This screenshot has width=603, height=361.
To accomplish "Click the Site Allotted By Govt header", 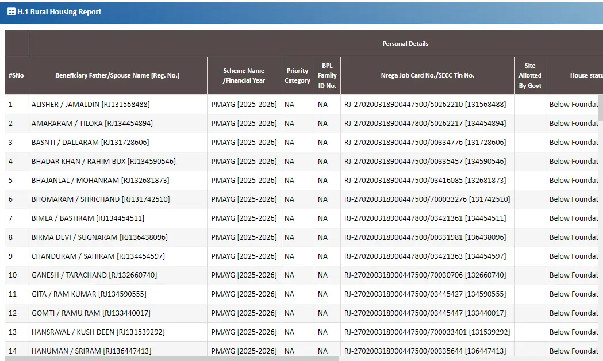I will point(530,75).
